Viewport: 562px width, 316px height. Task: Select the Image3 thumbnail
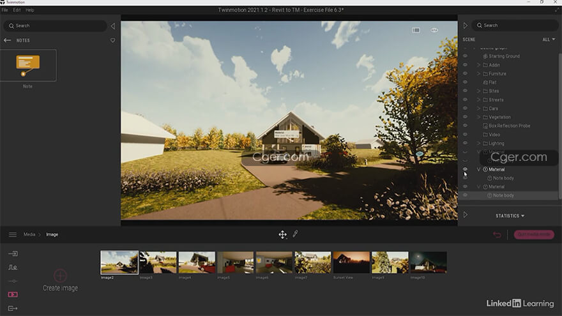pos(158,262)
